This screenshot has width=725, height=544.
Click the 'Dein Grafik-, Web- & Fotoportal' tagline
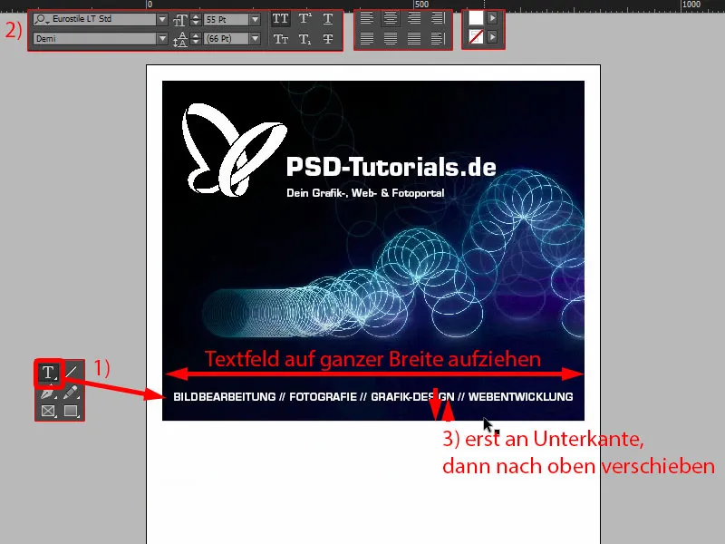pos(365,193)
